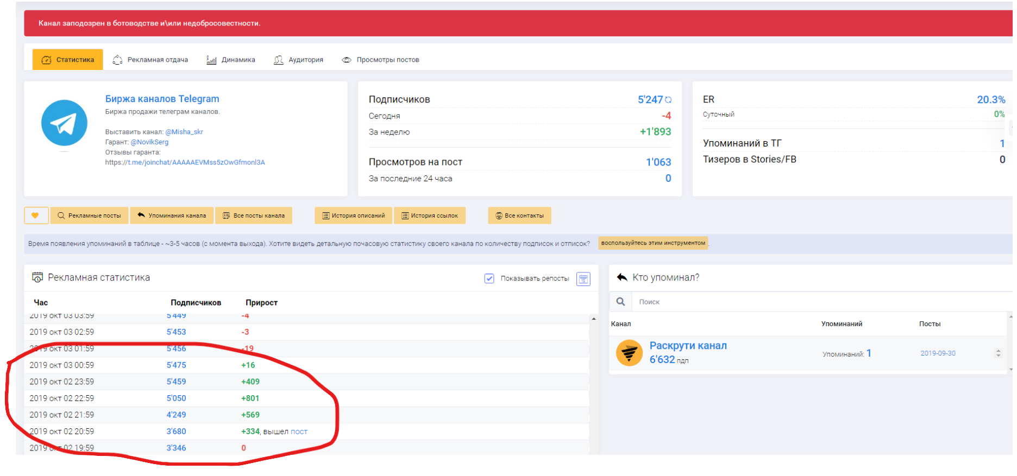Viewport: 1017px width, 476px height.
Task: Open the Статистика tab
Action: [68, 60]
